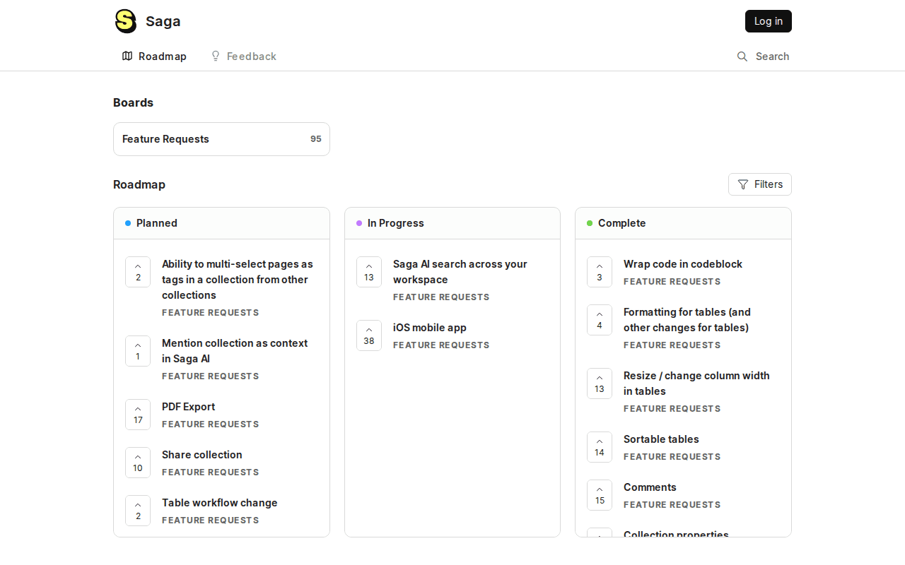Open the 'Table workflow change' post
This screenshot has height=565, width=905.
click(x=220, y=503)
